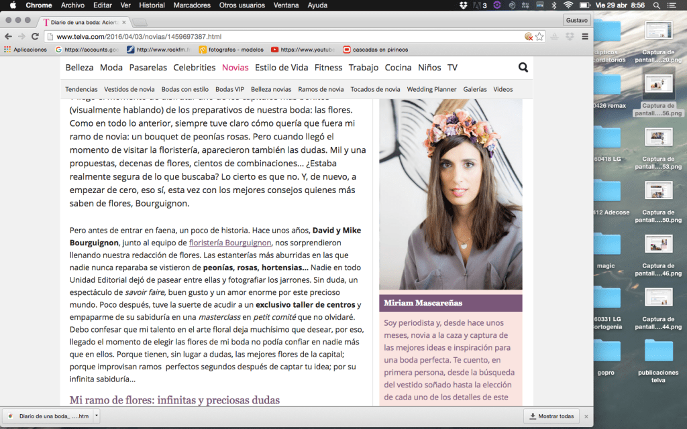Follow the floristería Bourguignon link
The height and width of the screenshot is (429, 687).
coord(230,243)
